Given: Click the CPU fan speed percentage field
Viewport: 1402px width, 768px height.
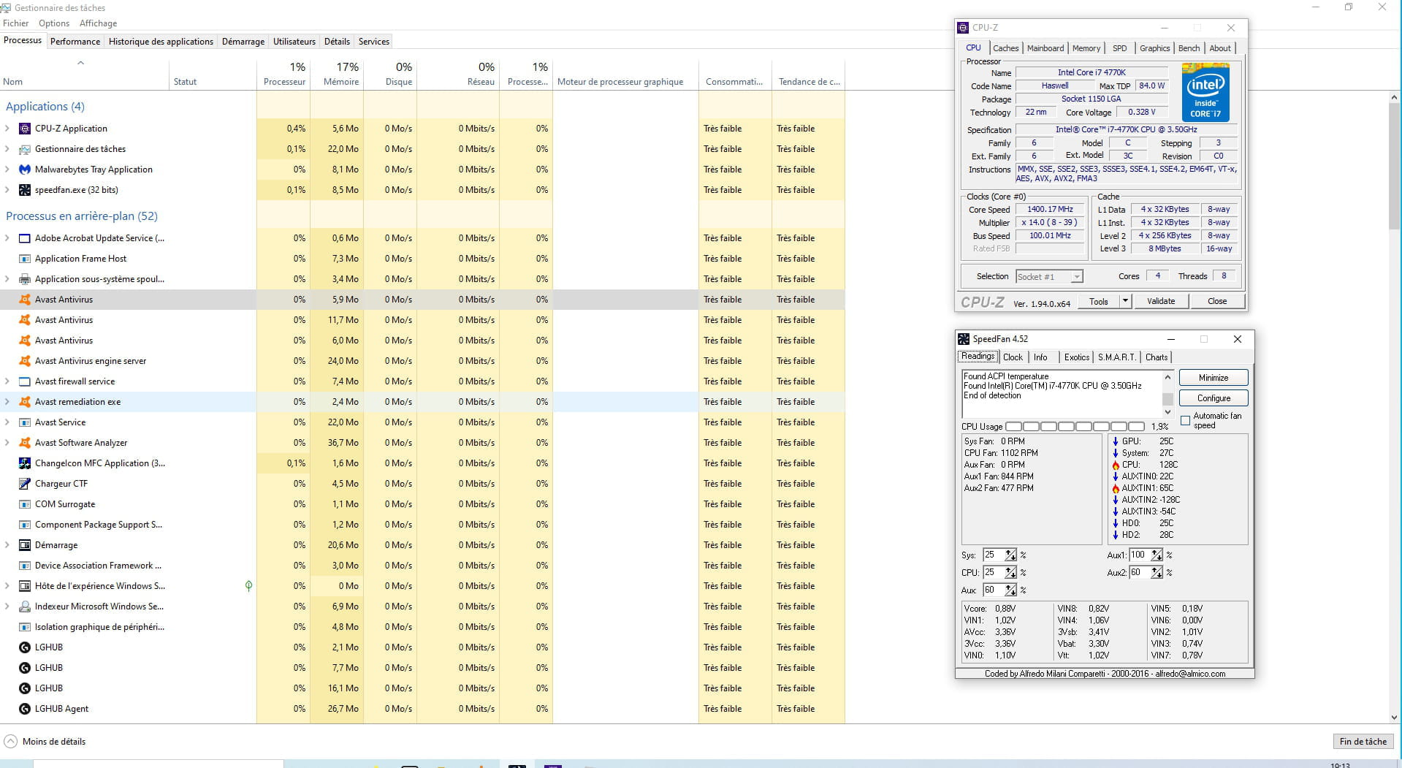Looking at the screenshot, I should point(994,573).
